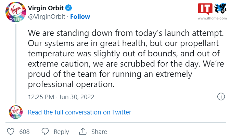Click the share upload arrow icon
The width and height of the screenshot is (230, 137).
pyautogui.click(x=83, y=131)
